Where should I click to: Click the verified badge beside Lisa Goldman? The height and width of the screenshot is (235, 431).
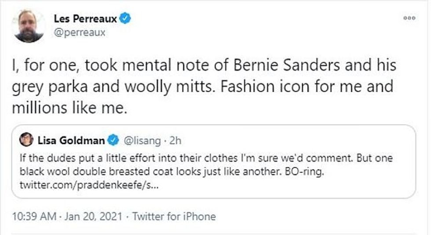click(113, 141)
